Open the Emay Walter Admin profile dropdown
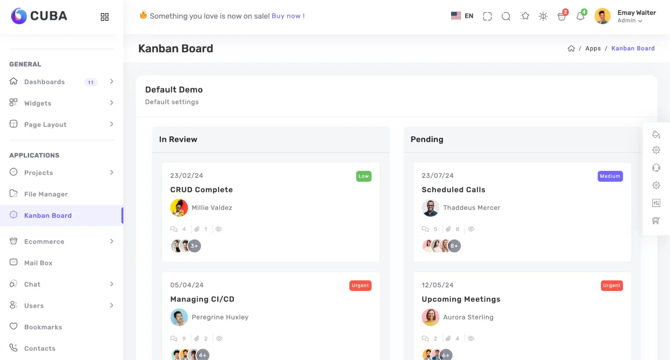Screen dimensions: 670x360 pyautogui.click(x=625, y=16)
